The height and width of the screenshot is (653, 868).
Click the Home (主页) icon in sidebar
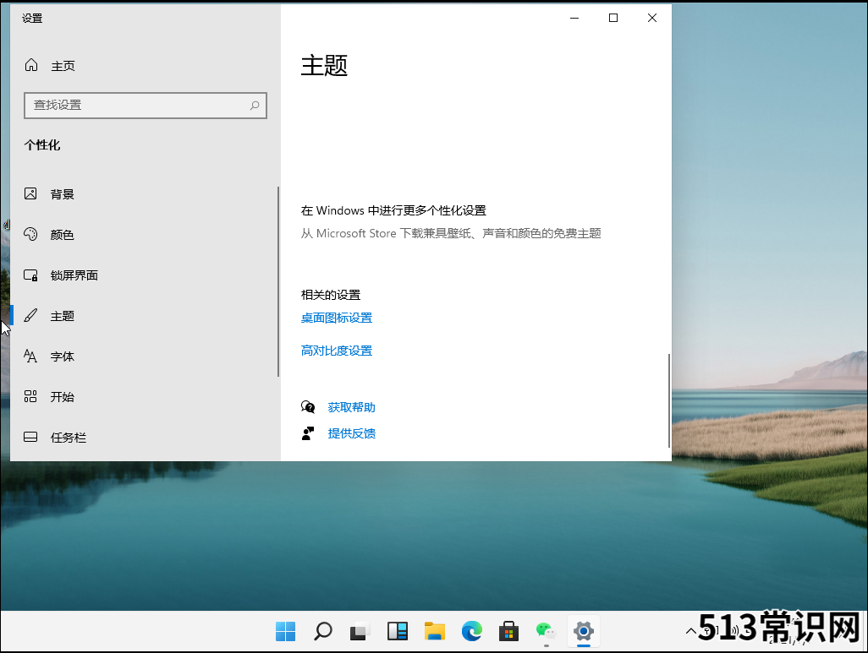[31, 65]
